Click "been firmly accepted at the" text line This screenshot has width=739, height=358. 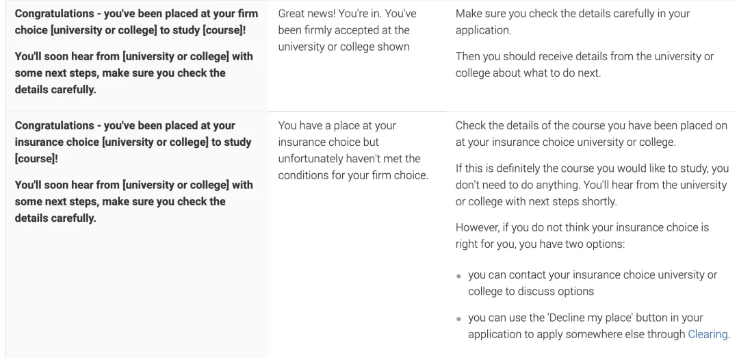(x=343, y=30)
